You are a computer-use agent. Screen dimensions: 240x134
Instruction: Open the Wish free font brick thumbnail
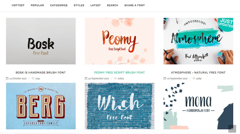pyautogui.click(x=119, y=106)
